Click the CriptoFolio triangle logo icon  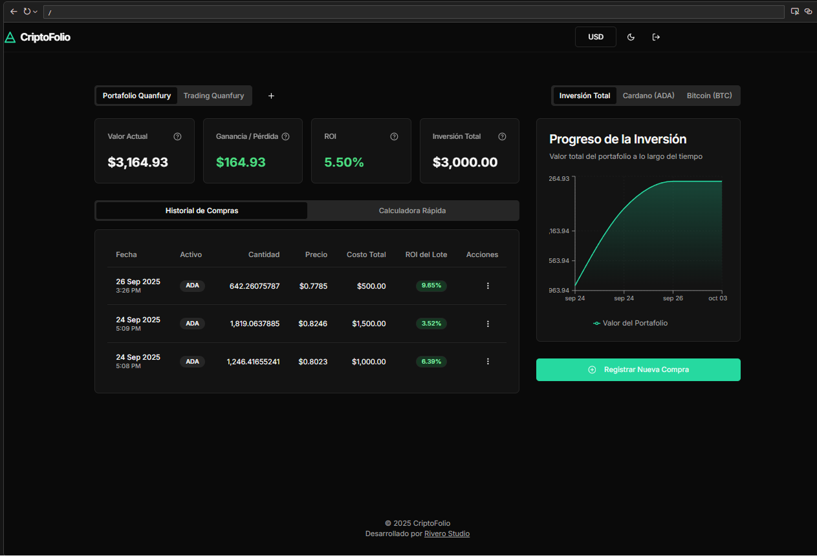tap(10, 37)
